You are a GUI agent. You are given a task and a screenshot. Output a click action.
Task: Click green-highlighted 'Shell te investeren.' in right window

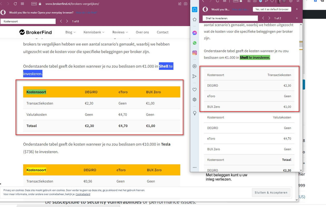(255, 57)
